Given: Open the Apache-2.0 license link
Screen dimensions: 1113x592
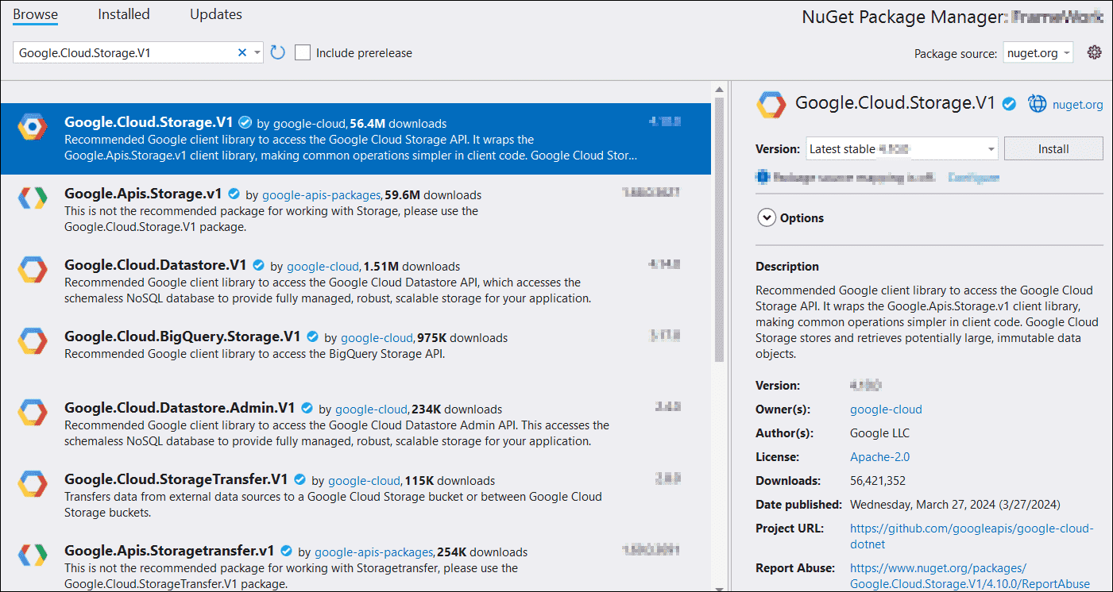Looking at the screenshot, I should (x=879, y=456).
